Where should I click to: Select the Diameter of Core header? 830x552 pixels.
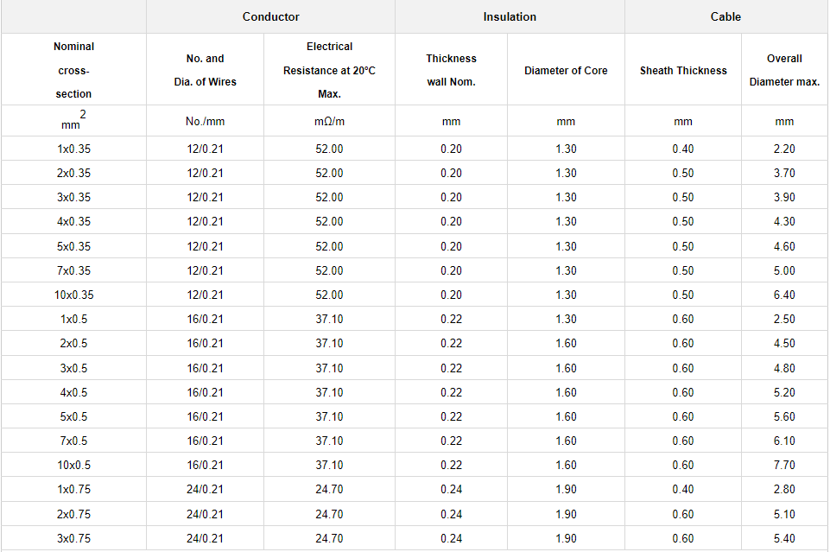(566, 71)
